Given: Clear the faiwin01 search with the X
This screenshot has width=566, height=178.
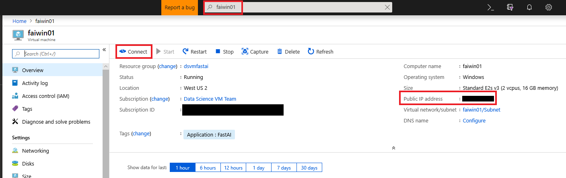Looking at the screenshot, I should pyautogui.click(x=387, y=7).
